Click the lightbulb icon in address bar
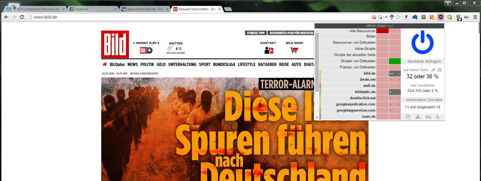The width and height of the screenshot is (481, 181). (392, 17)
